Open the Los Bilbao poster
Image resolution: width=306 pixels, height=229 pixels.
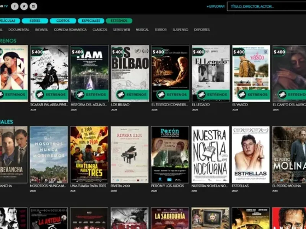130,73
